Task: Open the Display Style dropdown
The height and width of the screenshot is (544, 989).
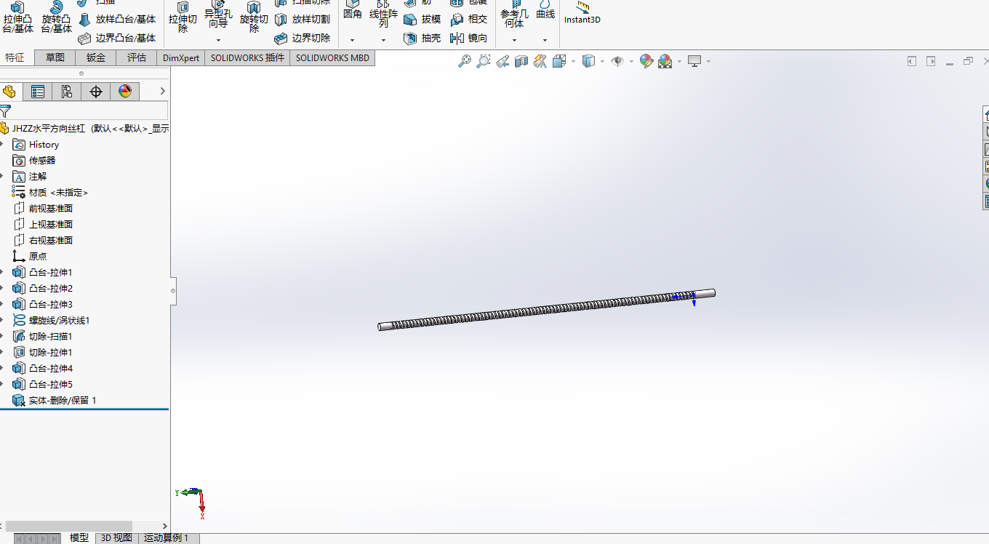Action: click(602, 61)
